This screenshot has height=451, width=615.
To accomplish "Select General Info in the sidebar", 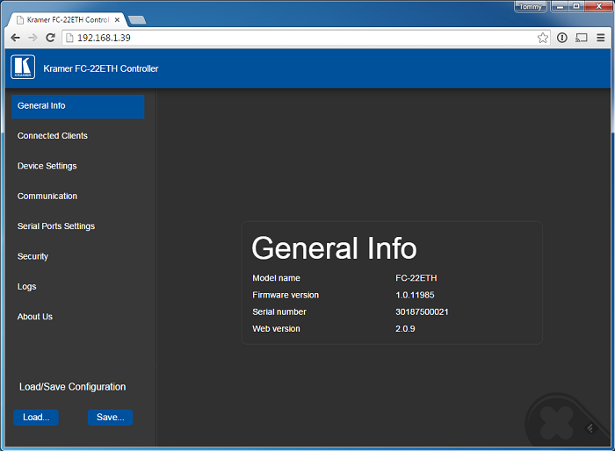I will (78, 106).
